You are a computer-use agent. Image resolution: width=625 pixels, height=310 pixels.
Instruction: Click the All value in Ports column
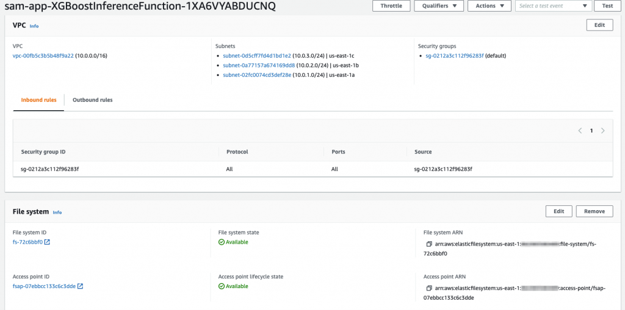[334, 169]
